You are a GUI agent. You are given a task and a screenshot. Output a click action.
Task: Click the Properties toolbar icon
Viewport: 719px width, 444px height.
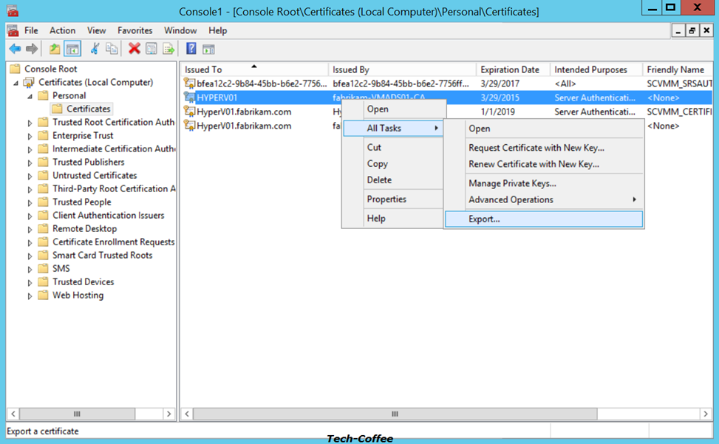[151, 49]
